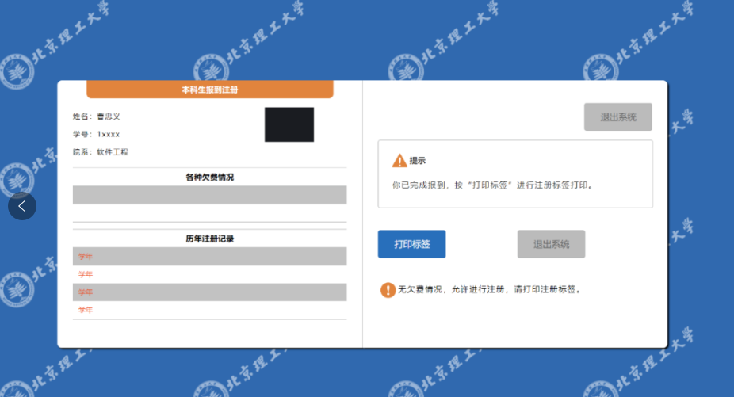
Task: Click 退出系统 button next to 打印标签
Action: click(x=551, y=244)
